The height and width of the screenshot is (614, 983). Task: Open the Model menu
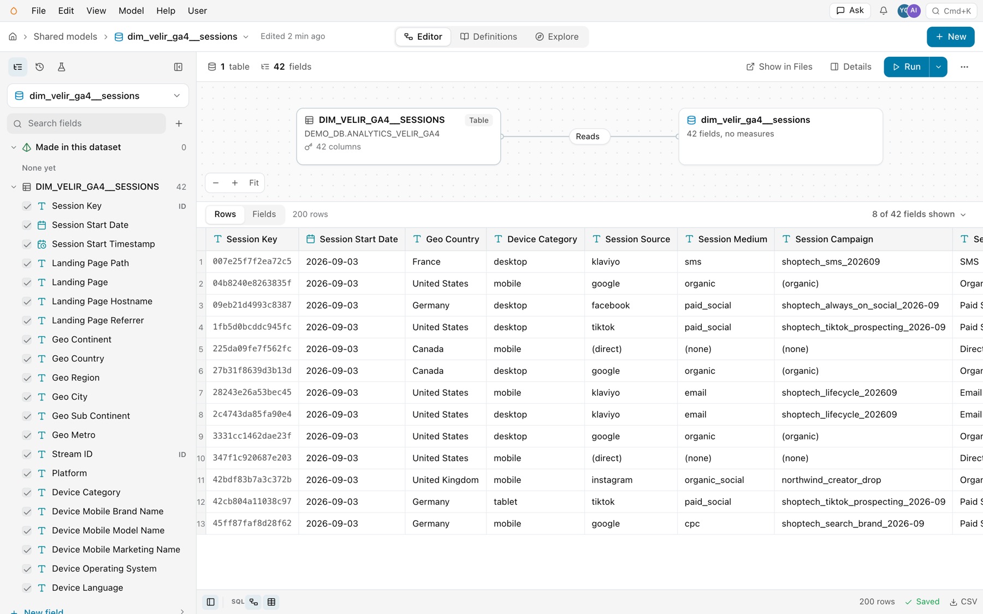(131, 10)
